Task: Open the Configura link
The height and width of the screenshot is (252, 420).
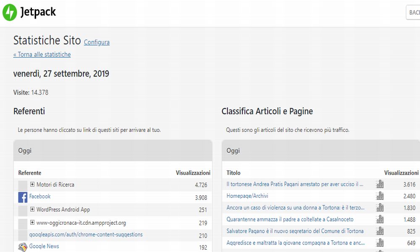Action: coord(97,42)
